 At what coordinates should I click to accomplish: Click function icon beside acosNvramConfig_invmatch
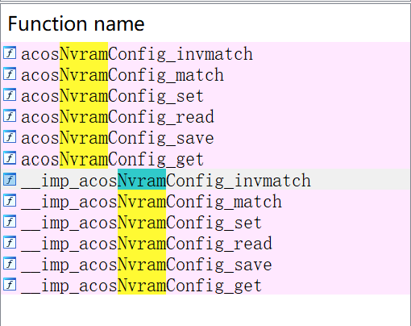tap(10, 53)
